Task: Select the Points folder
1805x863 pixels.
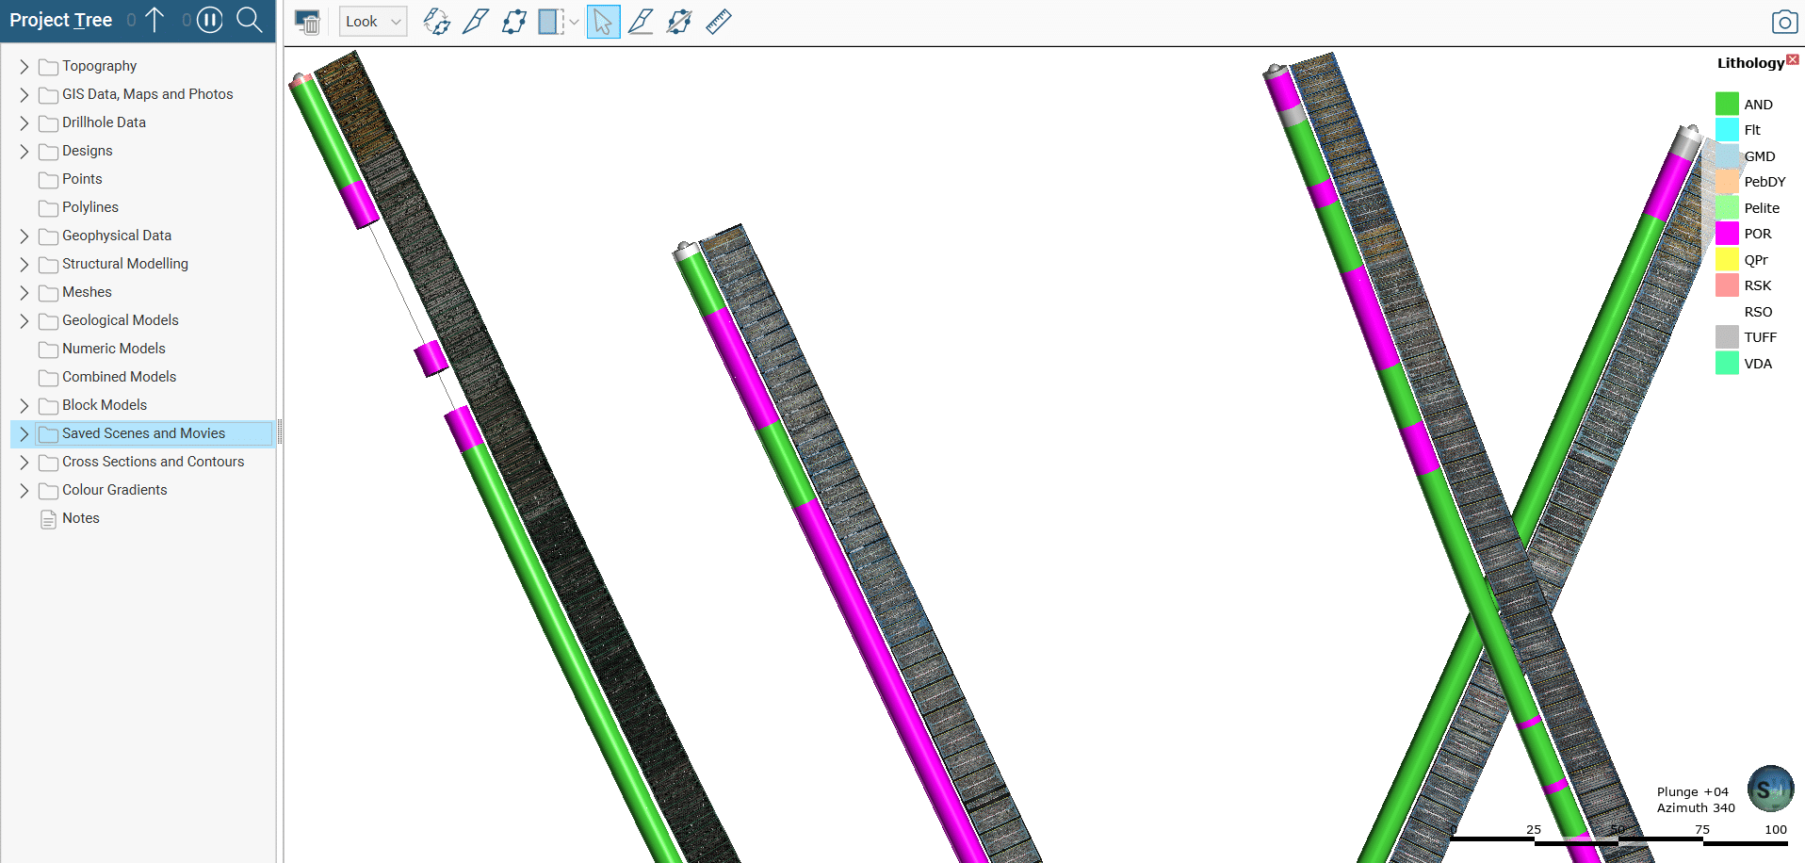Action: (x=82, y=179)
